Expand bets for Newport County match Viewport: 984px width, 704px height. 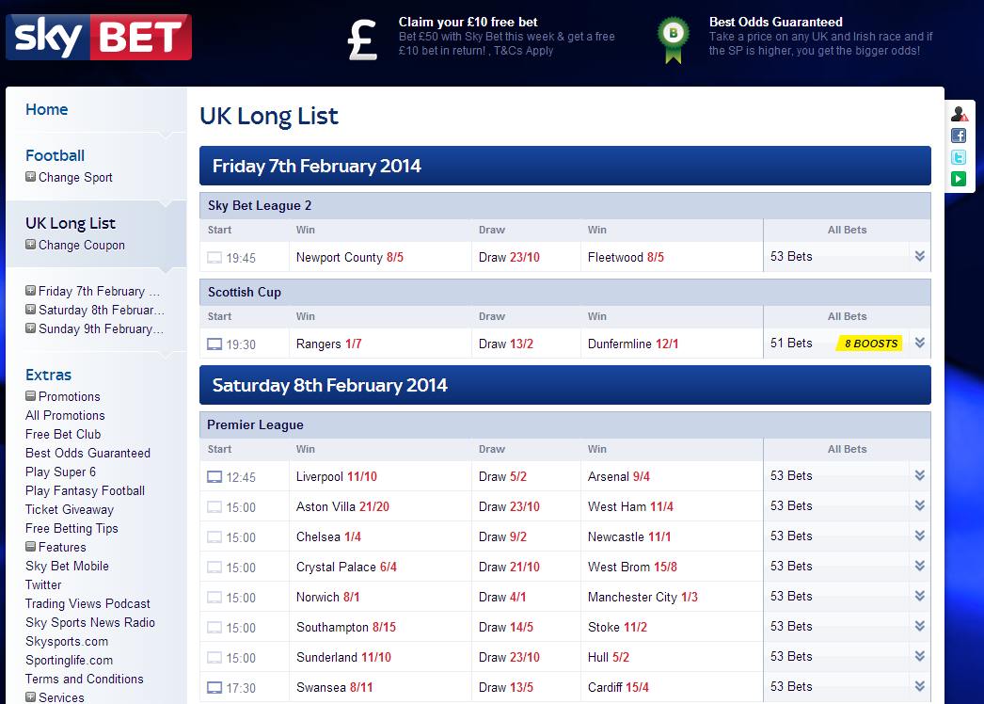click(919, 256)
